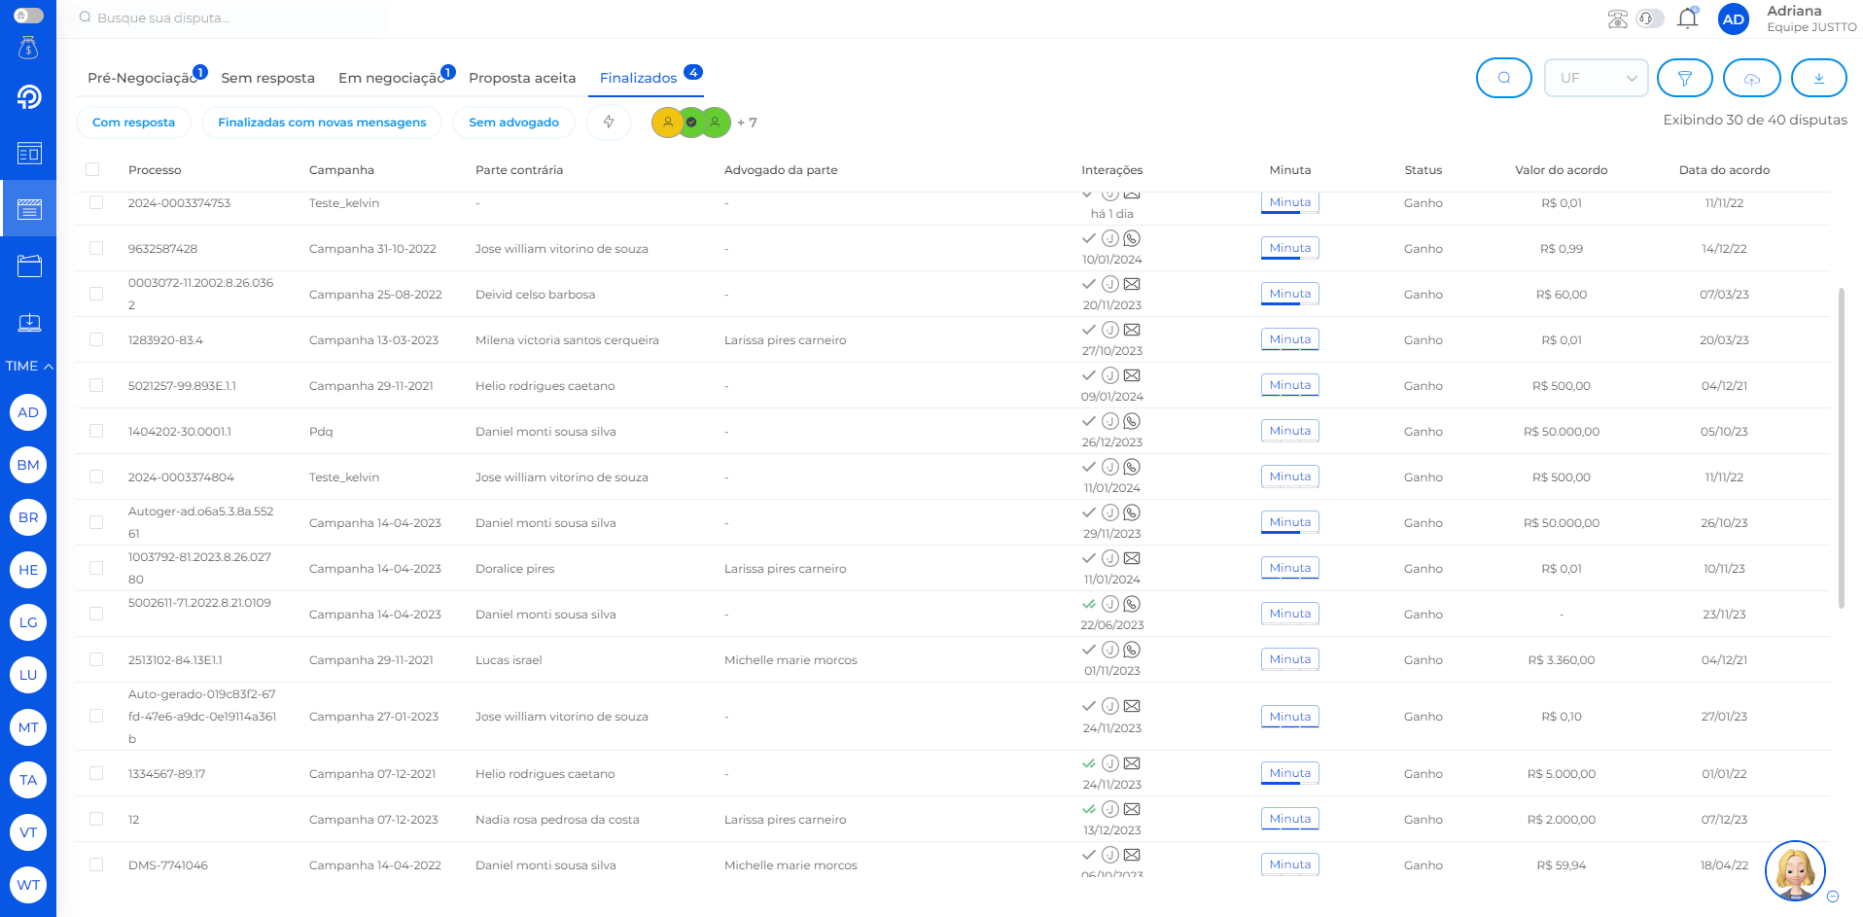This screenshot has width=1863, height=917.
Task: Open the Em negociação tab
Action: coord(391,78)
